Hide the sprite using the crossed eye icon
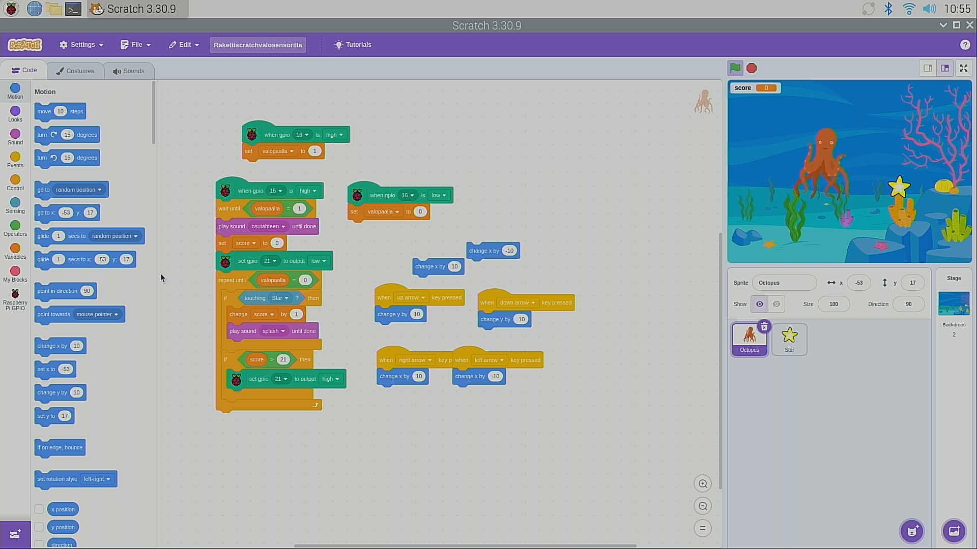 [x=777, y=304]
